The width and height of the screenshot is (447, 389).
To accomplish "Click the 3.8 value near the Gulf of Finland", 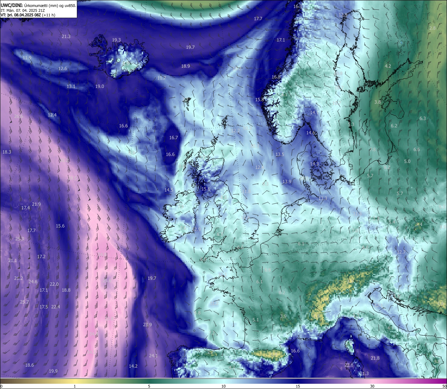I will pos(378,102).
